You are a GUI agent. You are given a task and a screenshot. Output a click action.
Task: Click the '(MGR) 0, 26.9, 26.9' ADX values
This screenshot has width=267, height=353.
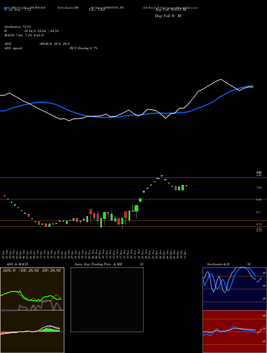(x=54, y=44)
